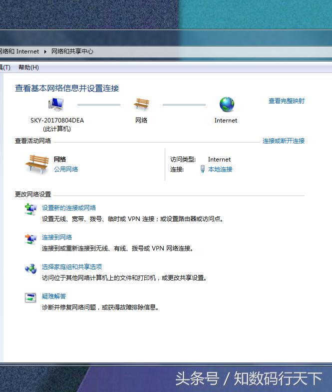Go to 网络和 Internet in the breadcrumb
Screen dimensions: 332x392
pyautogui.click(x=19, y=51)
